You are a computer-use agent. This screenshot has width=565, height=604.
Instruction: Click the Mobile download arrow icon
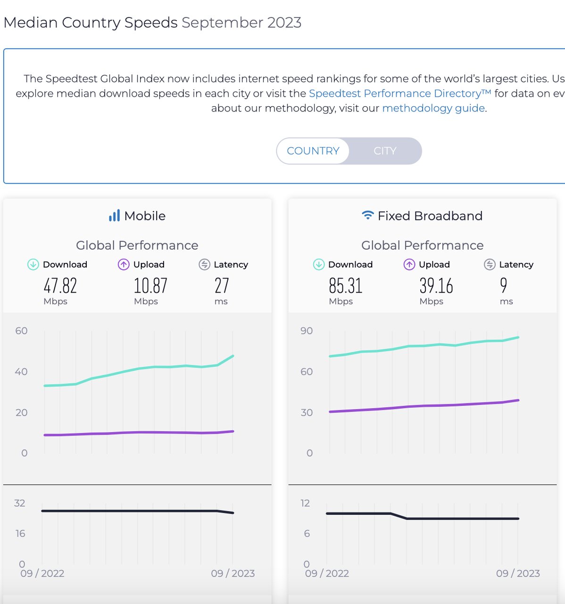pos(33,264)
